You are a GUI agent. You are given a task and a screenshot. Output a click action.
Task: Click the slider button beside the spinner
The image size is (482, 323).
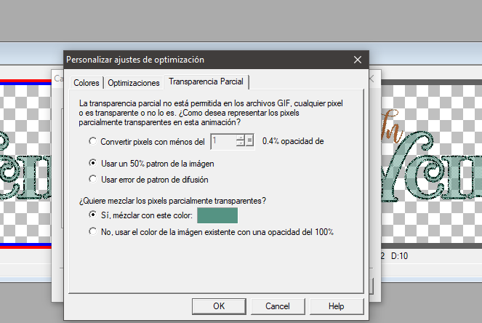(x=249, y=141)
